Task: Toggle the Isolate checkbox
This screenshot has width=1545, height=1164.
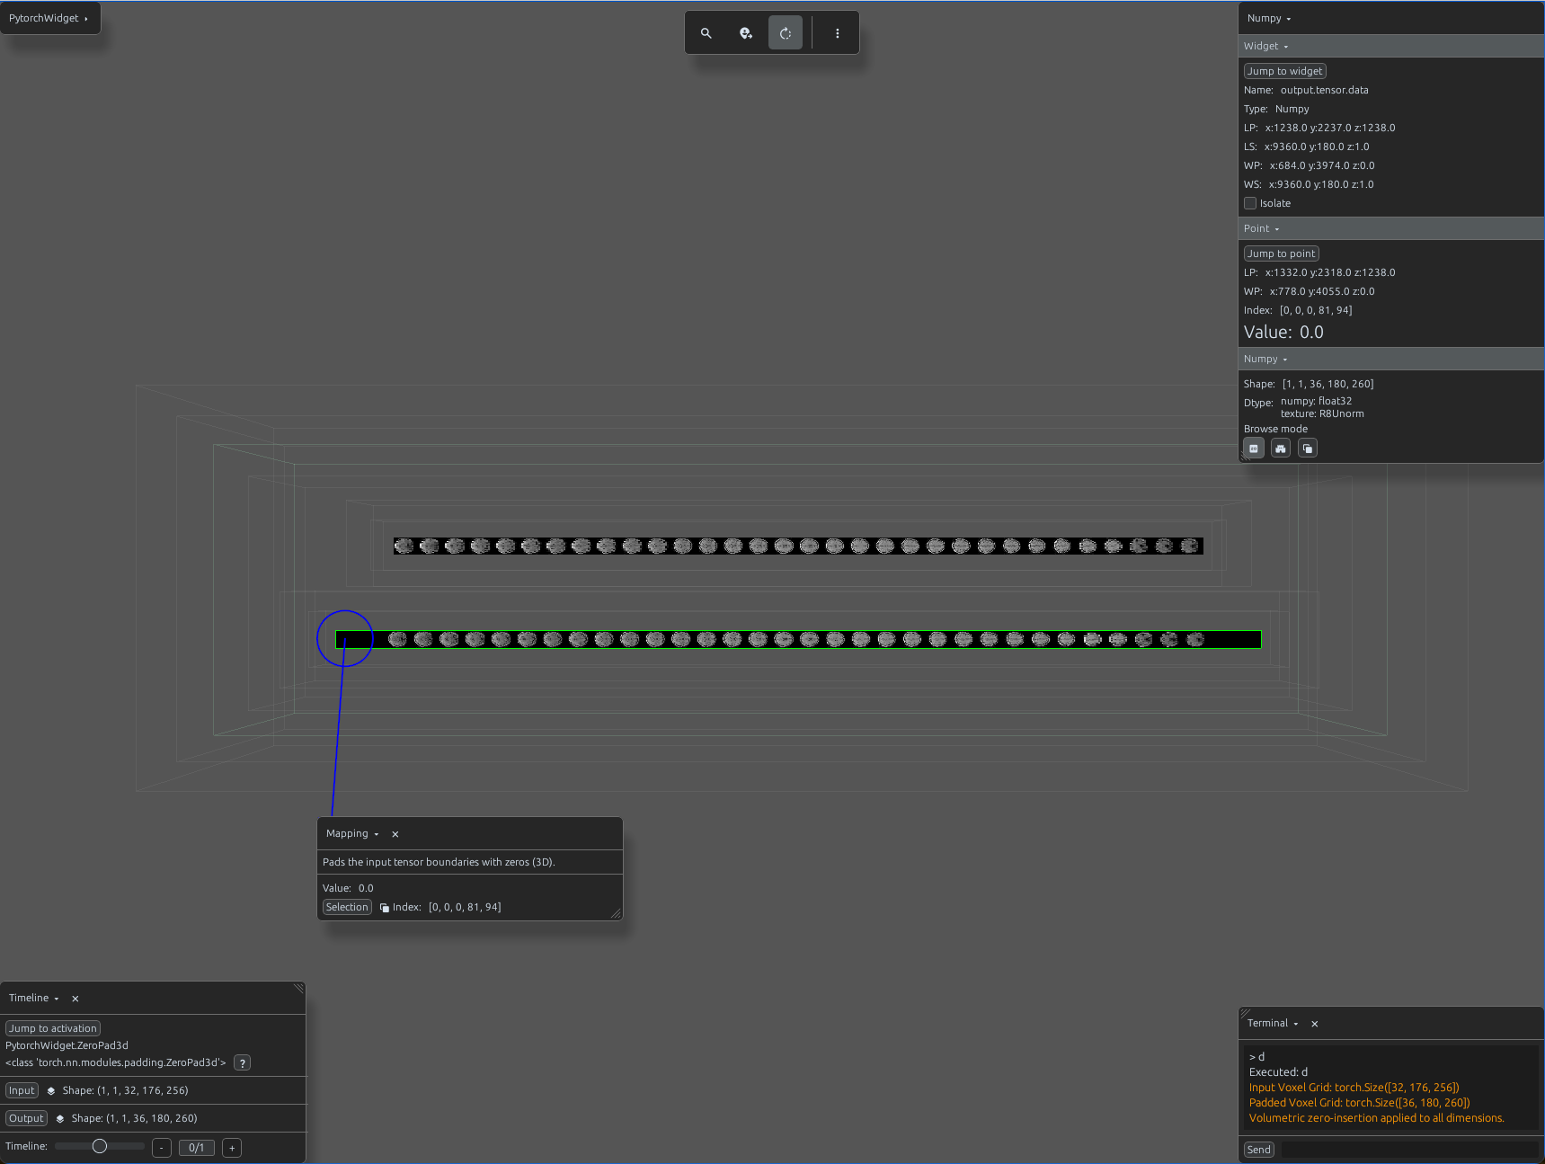Action: tap(1250, 203)
